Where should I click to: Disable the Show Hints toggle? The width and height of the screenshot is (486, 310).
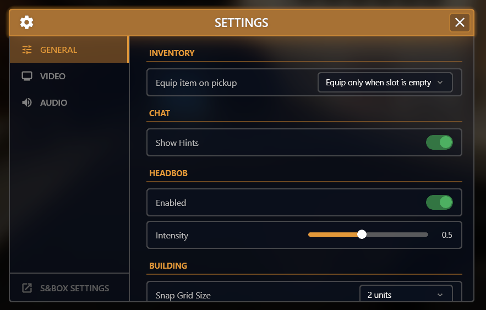point(439,143)
